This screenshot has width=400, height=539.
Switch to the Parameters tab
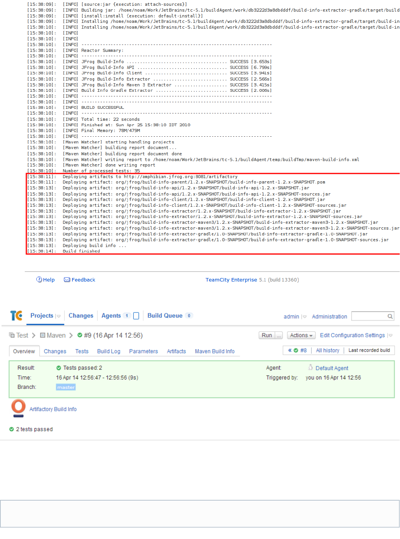[x=143, y=351]
